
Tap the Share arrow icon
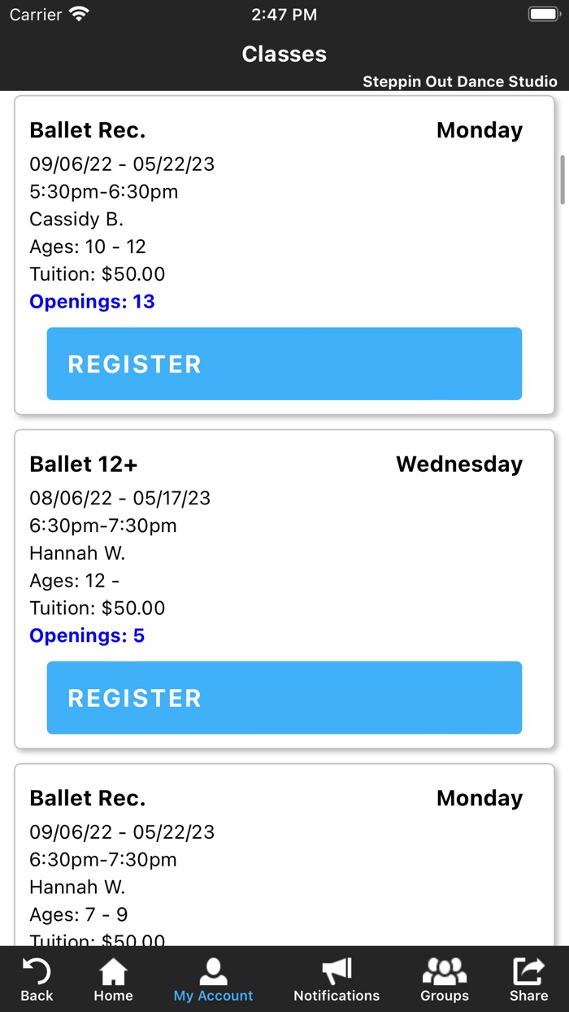click(x=528, y=971)
